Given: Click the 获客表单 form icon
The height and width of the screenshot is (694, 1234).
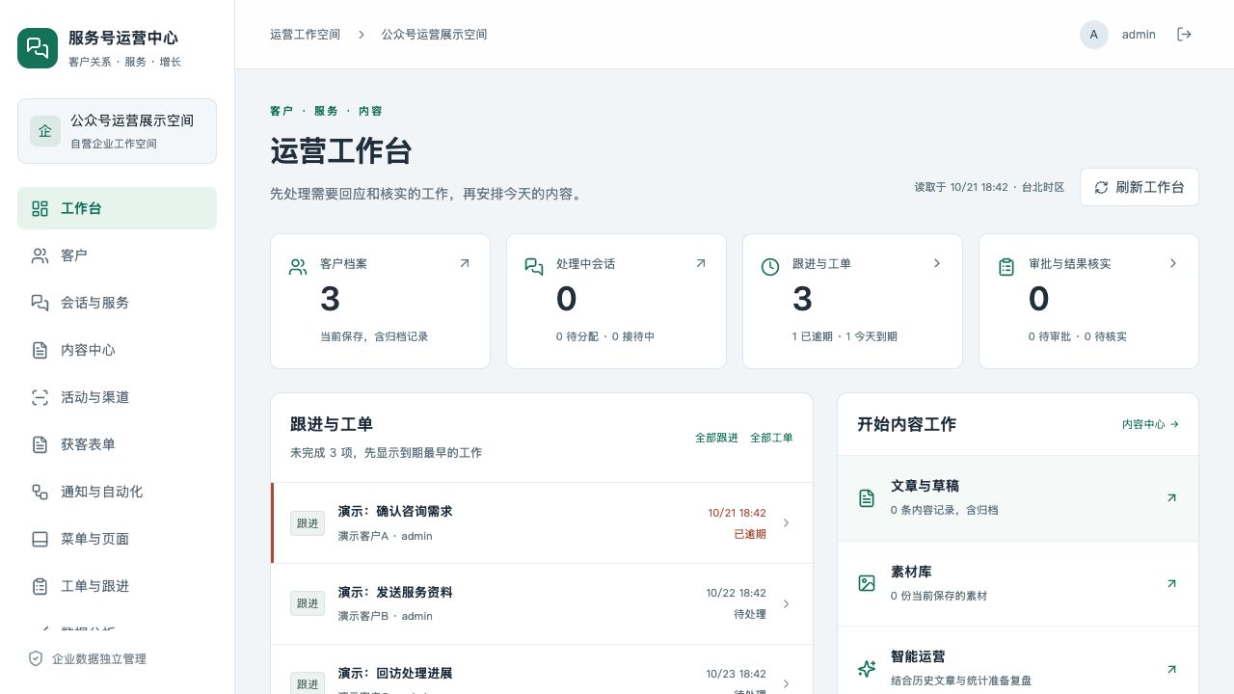Looking at the screenshot, I should tap(40, 444).
